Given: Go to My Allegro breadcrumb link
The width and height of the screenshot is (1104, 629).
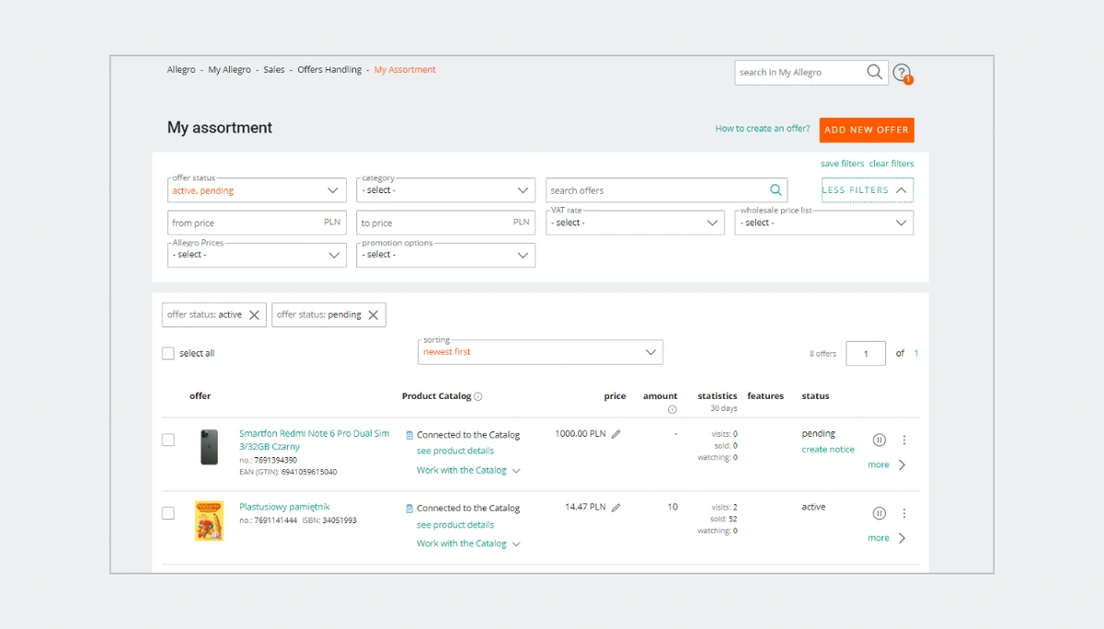Looking at the screenshot, I should pos(229,70).
